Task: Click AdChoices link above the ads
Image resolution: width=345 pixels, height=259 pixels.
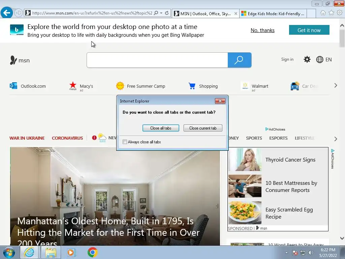Action: (275, 129)
